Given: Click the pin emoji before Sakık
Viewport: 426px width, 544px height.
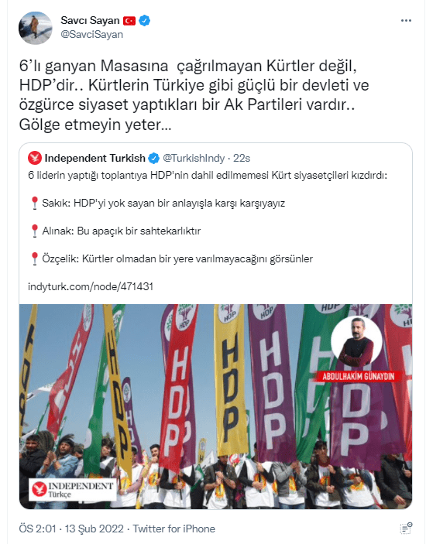Looking at the screenshot, I should point(34,203).
